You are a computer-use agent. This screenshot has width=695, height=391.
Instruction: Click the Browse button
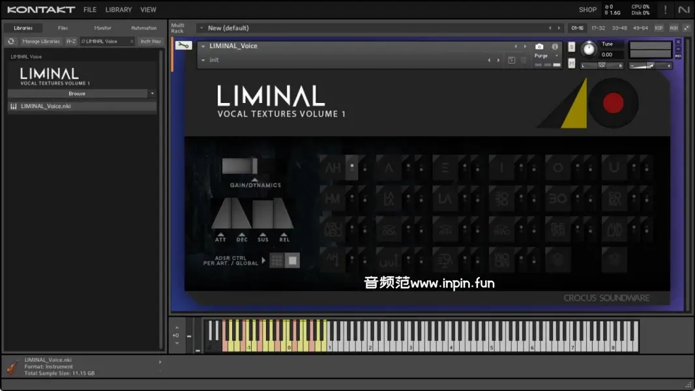[77, 93]
